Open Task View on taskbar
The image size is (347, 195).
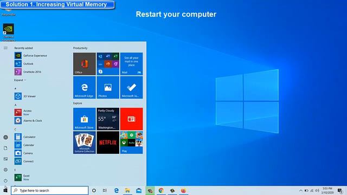pos(105,190)
